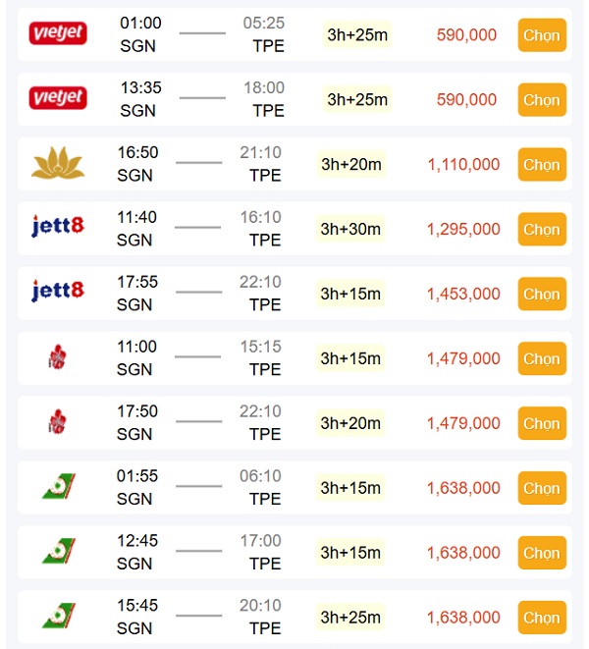Click the 3h+25m duration of the 15:45 flight
Image resolution: width=589 pixels, height=649 pixels.
(350, 618)
